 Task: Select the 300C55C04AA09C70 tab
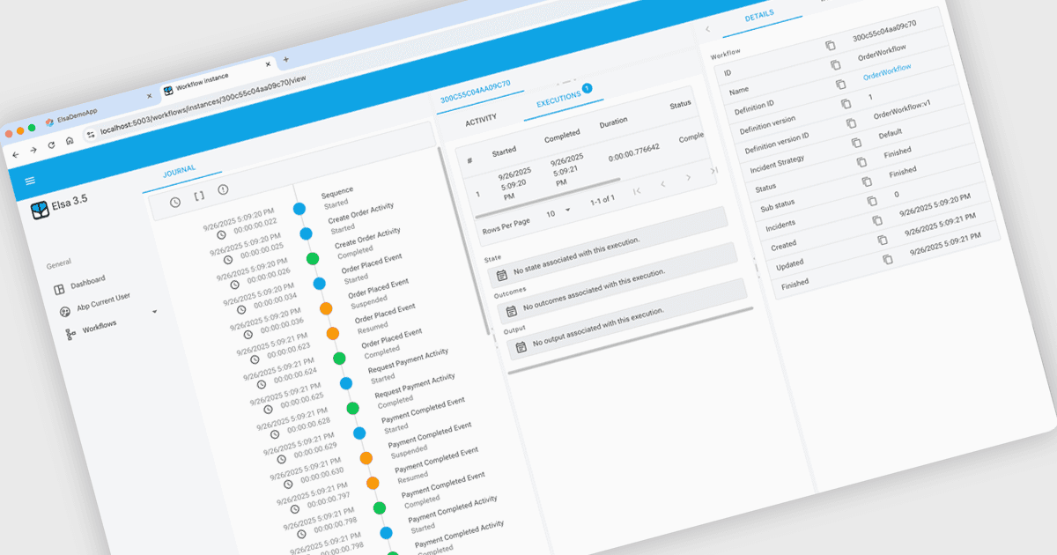pos(476,92)
